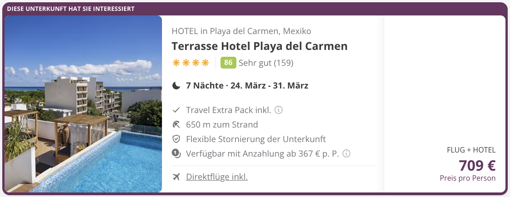Click the 650 m zum Strand text
510x197 pixels.
click(x=222, y=124)
